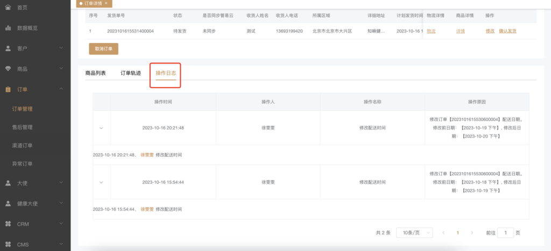
Task: Click the 修改 link in shipment row
Action: 490,31
